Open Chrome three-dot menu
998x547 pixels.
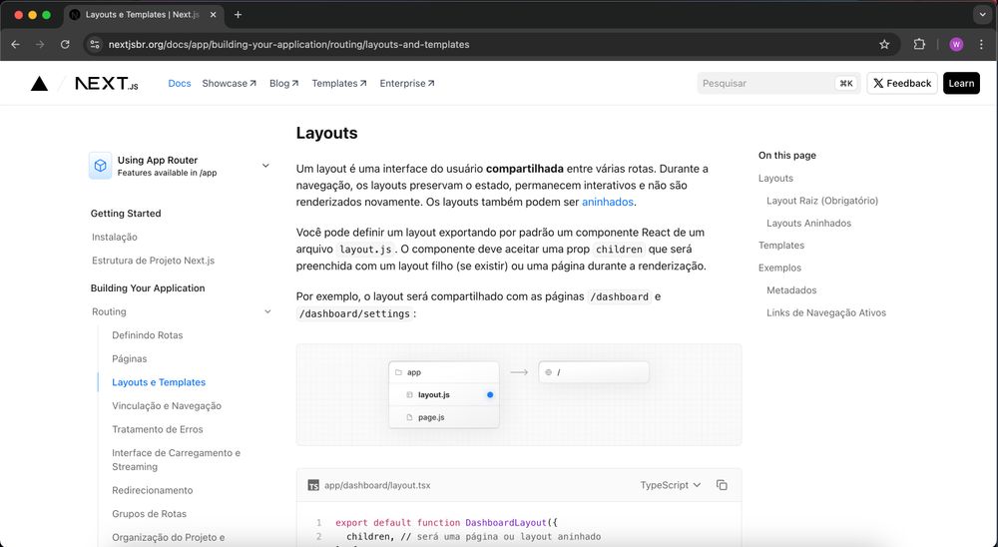pyautogui.click(x=981, y=45)
